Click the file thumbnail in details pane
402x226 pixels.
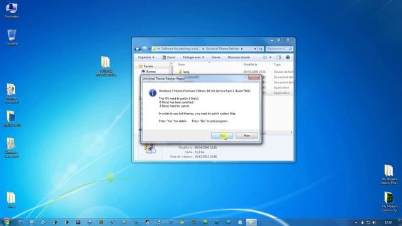tap(150, 149)
